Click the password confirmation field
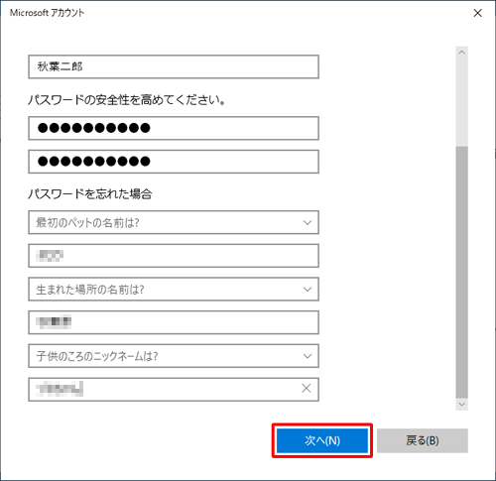 (174, 162)
